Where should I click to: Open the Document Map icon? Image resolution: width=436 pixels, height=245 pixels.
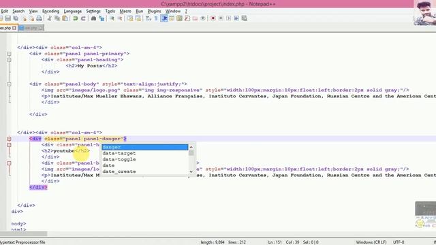179,18
